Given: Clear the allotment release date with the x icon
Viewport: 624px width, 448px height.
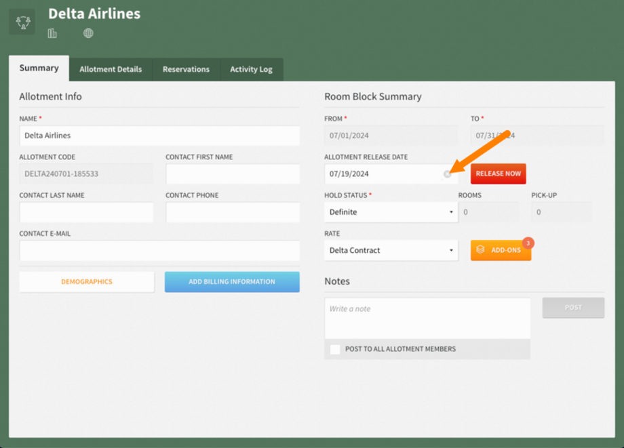Looking at the screenshot, I should 447,174.
